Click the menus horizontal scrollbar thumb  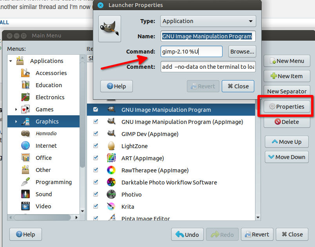click(42, 217)
